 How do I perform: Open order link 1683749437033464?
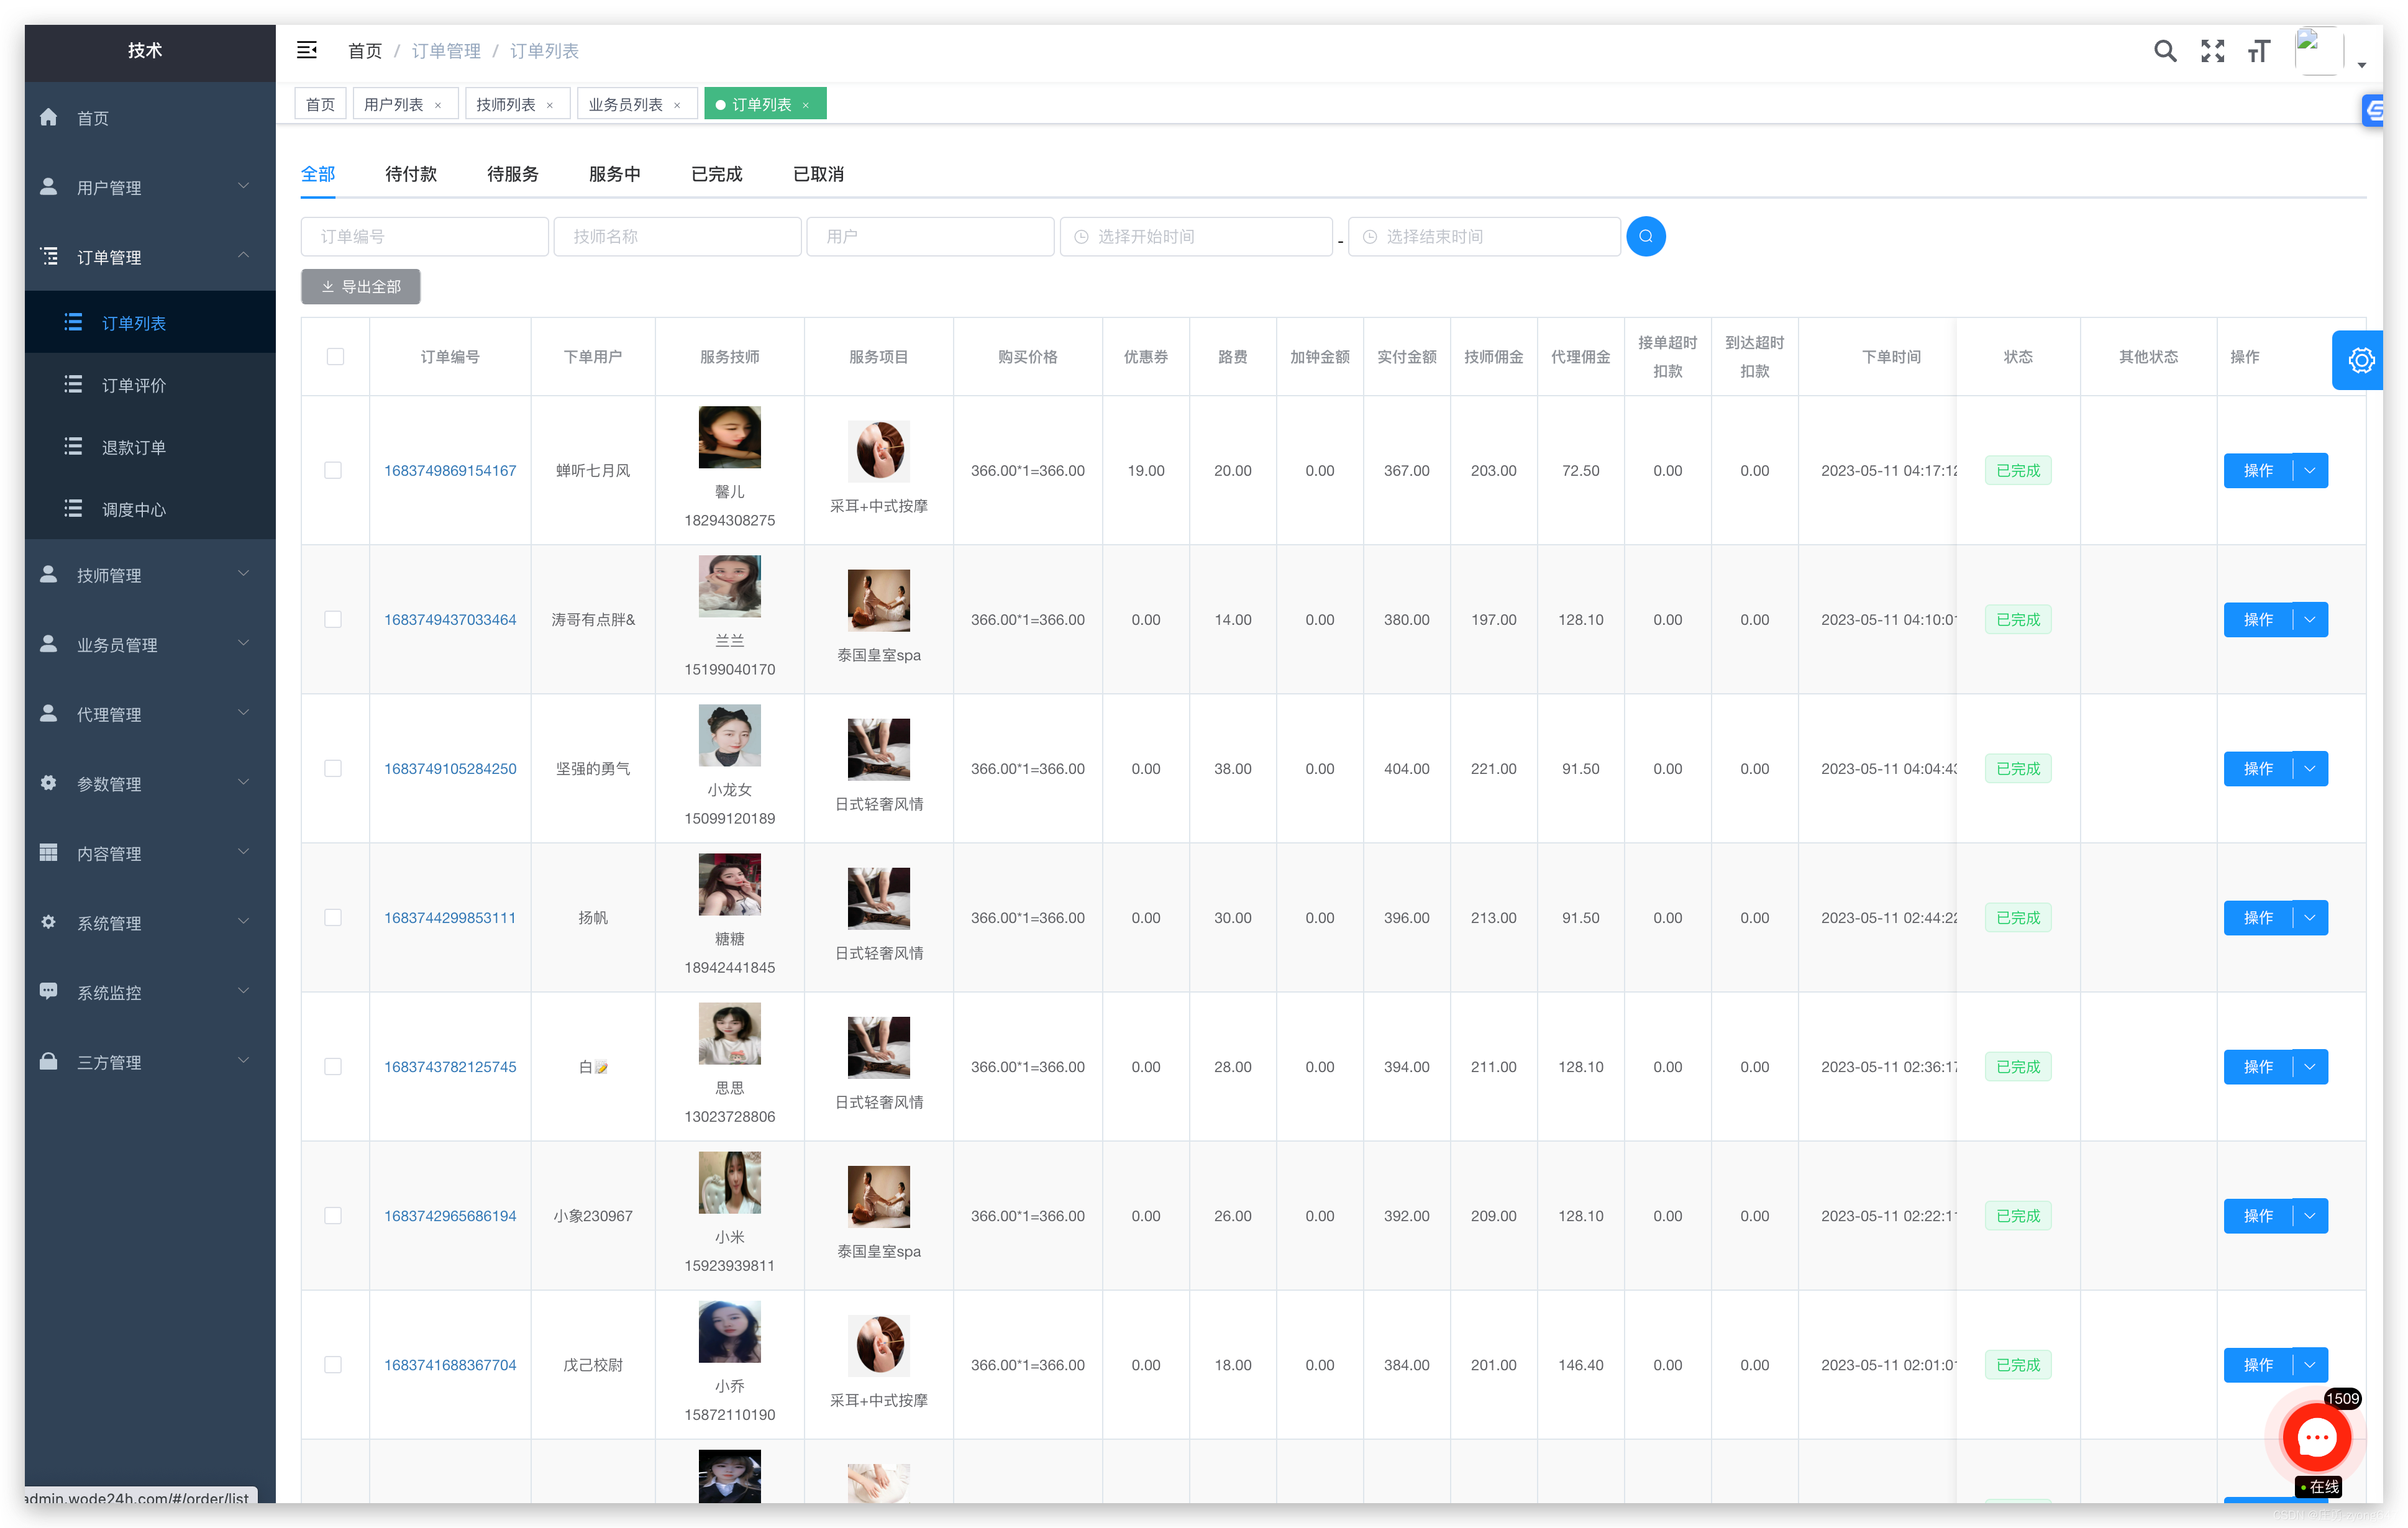pos(450,619)
